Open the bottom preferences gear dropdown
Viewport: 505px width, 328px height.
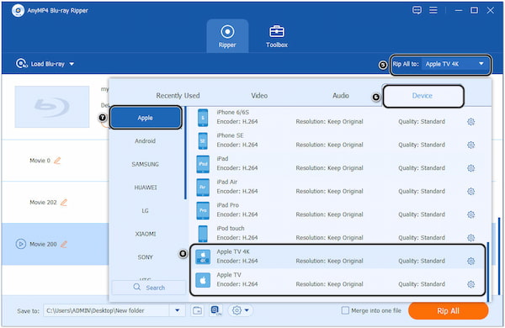tap(240, 310)
